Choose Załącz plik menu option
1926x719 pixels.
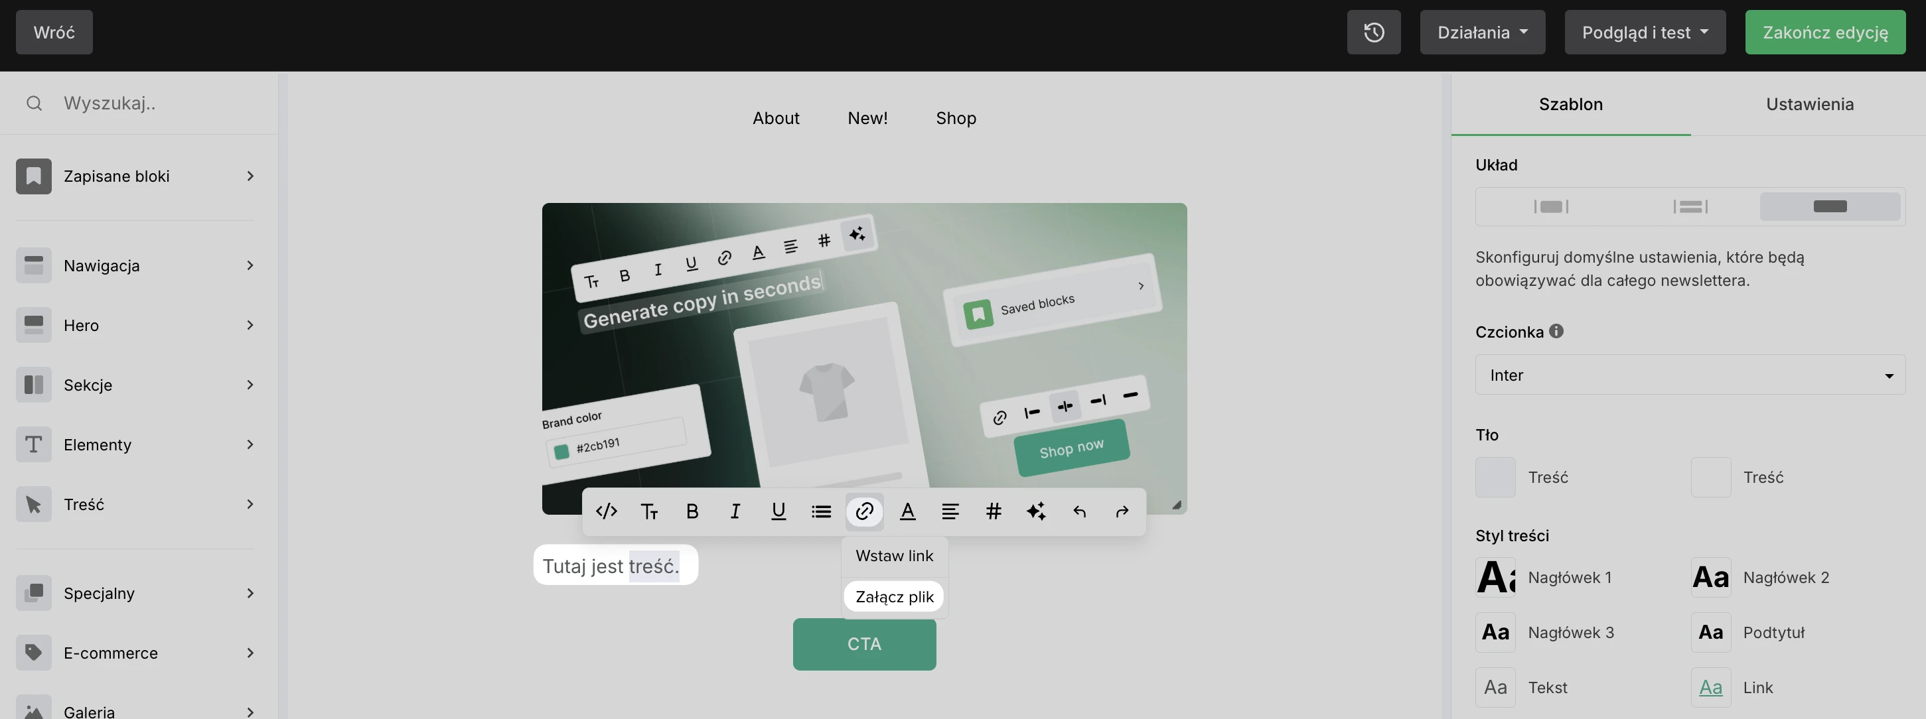(894, 597)
